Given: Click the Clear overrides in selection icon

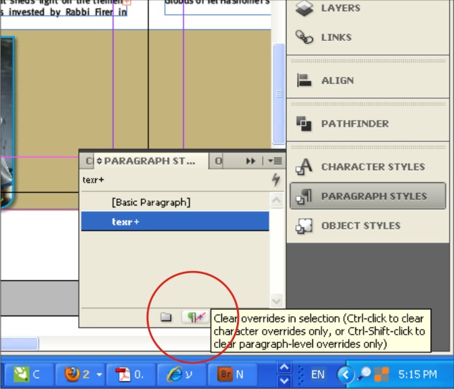Looking at the screenshot, I should [196, 317].
